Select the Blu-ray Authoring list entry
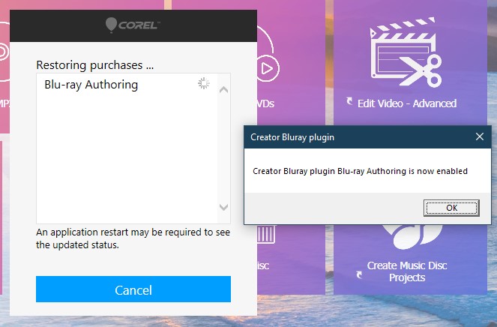Viewport: 497px width, 327px height. point(127,84)
